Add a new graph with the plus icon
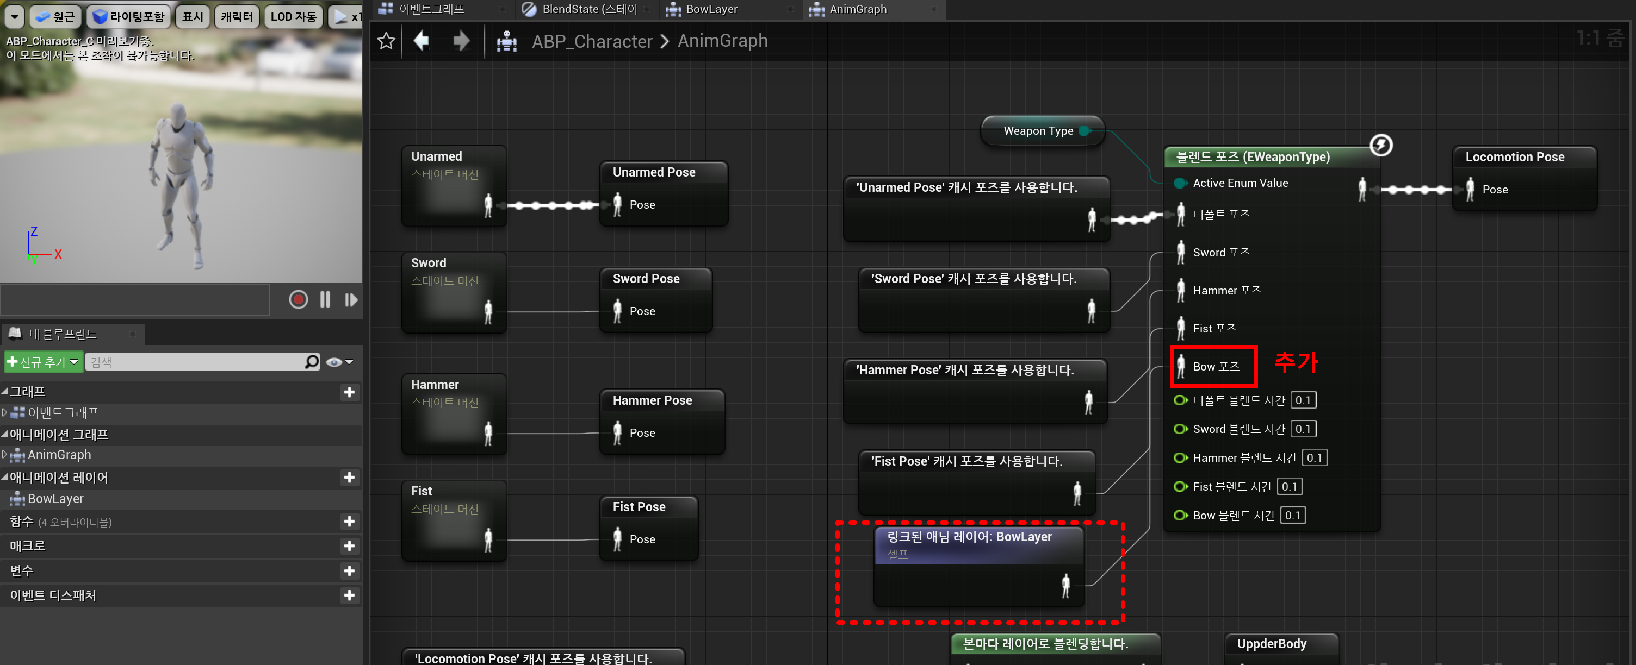This screenshot has width=1636, height=665. [x=349, y=392]
